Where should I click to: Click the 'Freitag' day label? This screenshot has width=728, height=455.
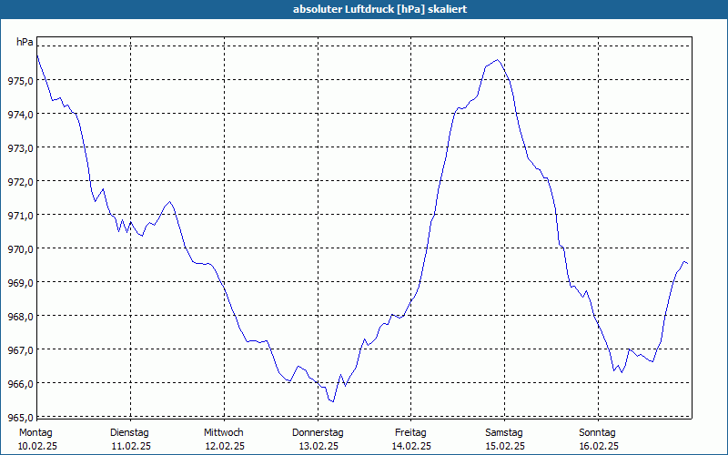410,433
